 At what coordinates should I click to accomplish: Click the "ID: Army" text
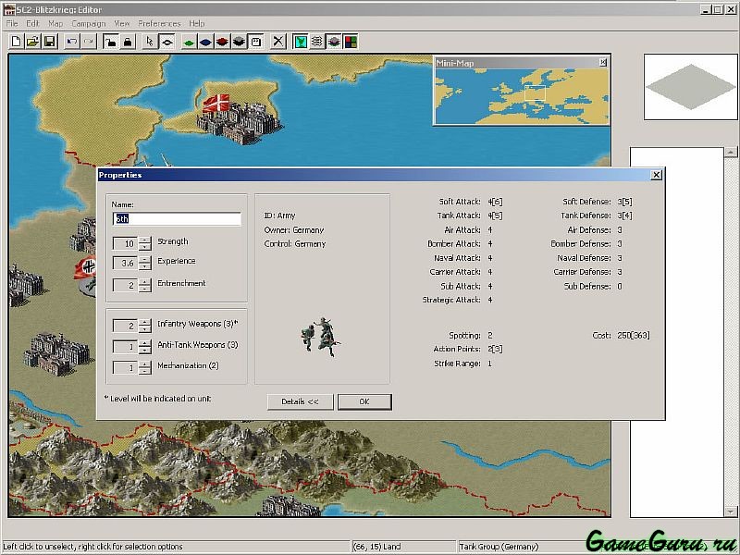pyautogui.click(x=280, y=216)
